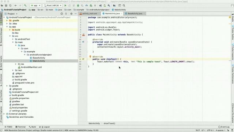Toggle the Build Variants side tab

1,63
